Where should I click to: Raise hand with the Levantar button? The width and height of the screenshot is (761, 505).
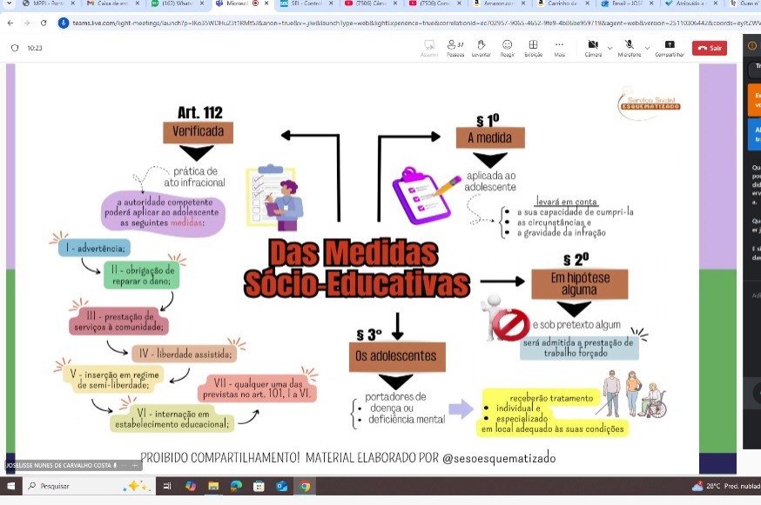(481, 47)
